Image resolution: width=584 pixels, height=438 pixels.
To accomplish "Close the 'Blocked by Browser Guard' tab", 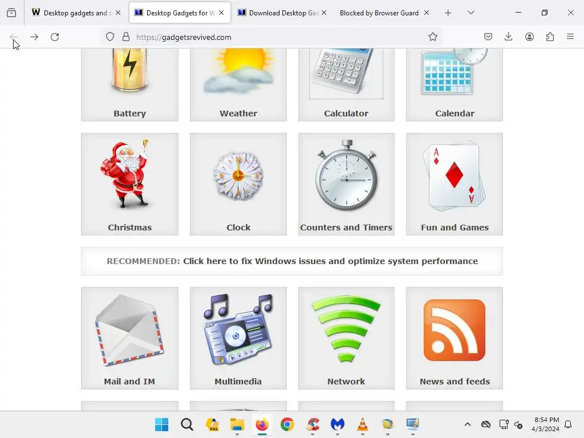I will tap(427, 13).
